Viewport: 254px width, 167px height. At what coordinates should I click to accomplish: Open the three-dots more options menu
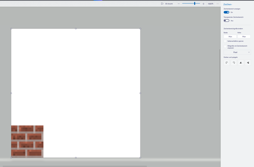point(217,4)
